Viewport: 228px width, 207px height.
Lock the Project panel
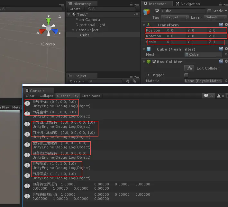(x=131, y=76)
